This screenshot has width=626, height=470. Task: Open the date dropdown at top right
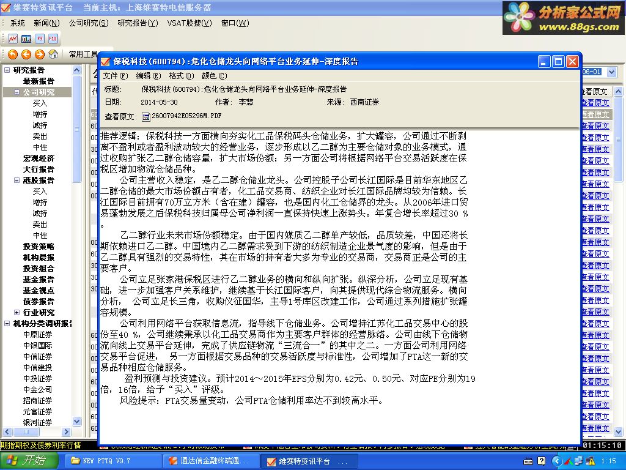tap(611, 72)
